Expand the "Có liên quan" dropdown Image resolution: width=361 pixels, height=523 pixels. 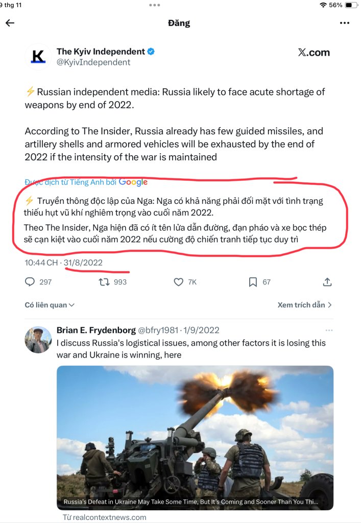tap(50, 305)
